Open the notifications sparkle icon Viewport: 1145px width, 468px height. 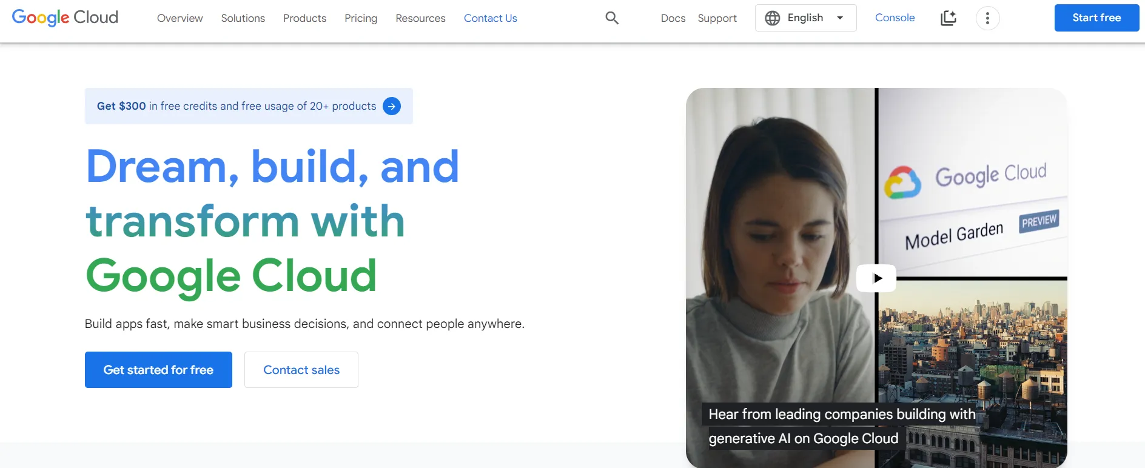pos(949,18)
